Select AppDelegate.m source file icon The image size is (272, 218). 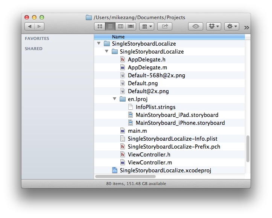pyautogui.click(x=123, y=67)
